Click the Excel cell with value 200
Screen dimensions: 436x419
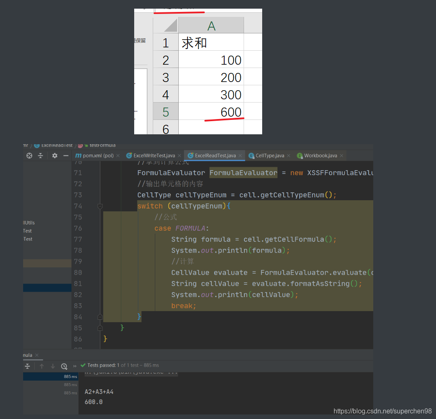click(211, 77)
